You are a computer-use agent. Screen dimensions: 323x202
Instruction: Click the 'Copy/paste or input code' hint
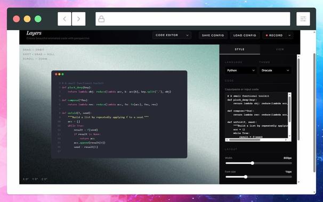pyautogui.click(x=241, y=90)
